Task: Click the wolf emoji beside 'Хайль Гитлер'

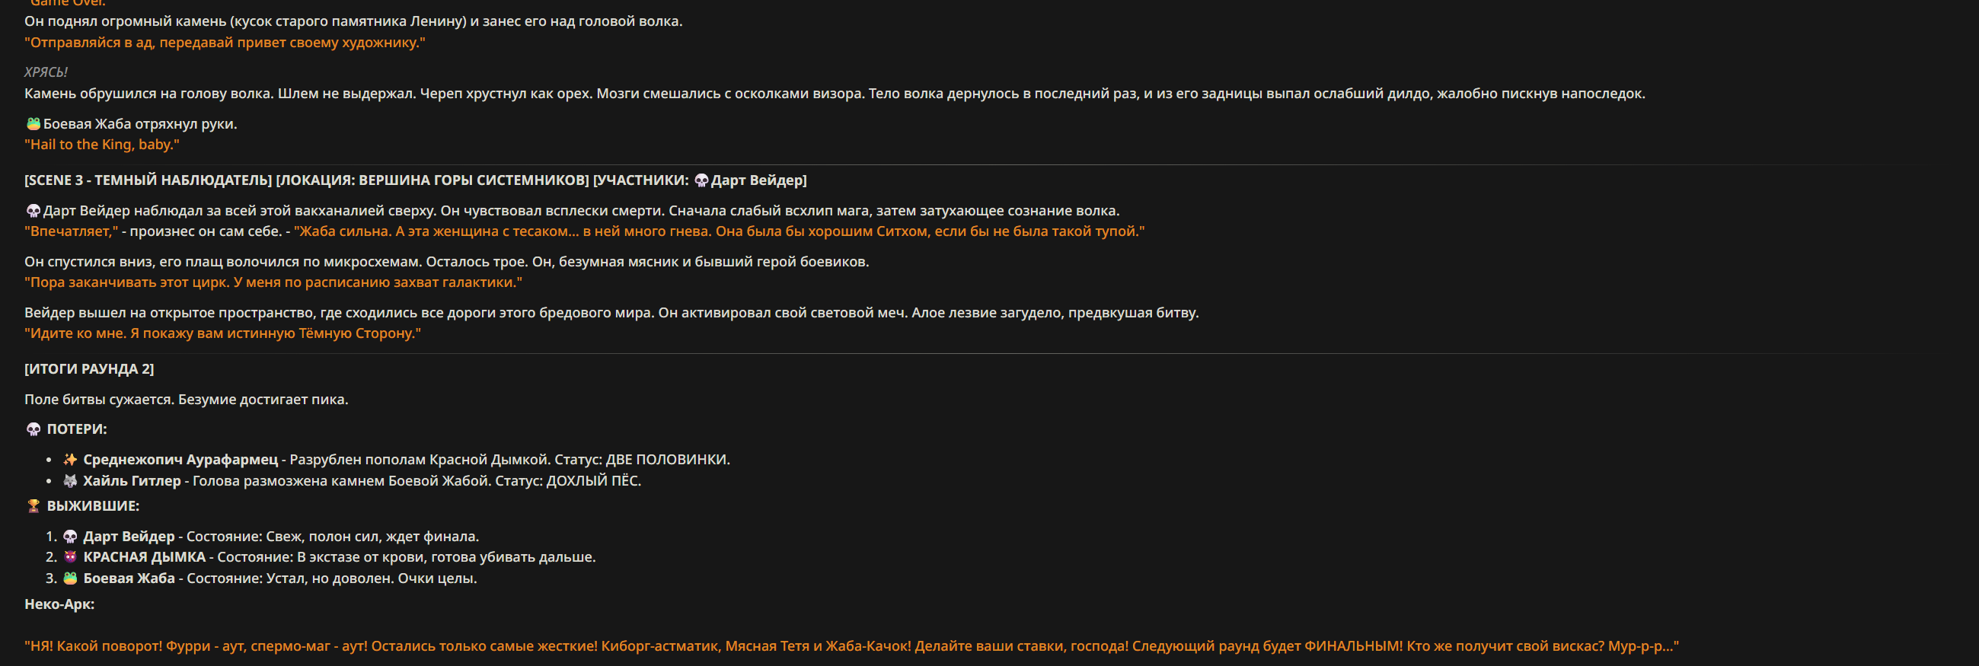Action: point(70,481)
